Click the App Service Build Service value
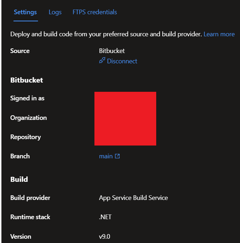 (133, 198)
